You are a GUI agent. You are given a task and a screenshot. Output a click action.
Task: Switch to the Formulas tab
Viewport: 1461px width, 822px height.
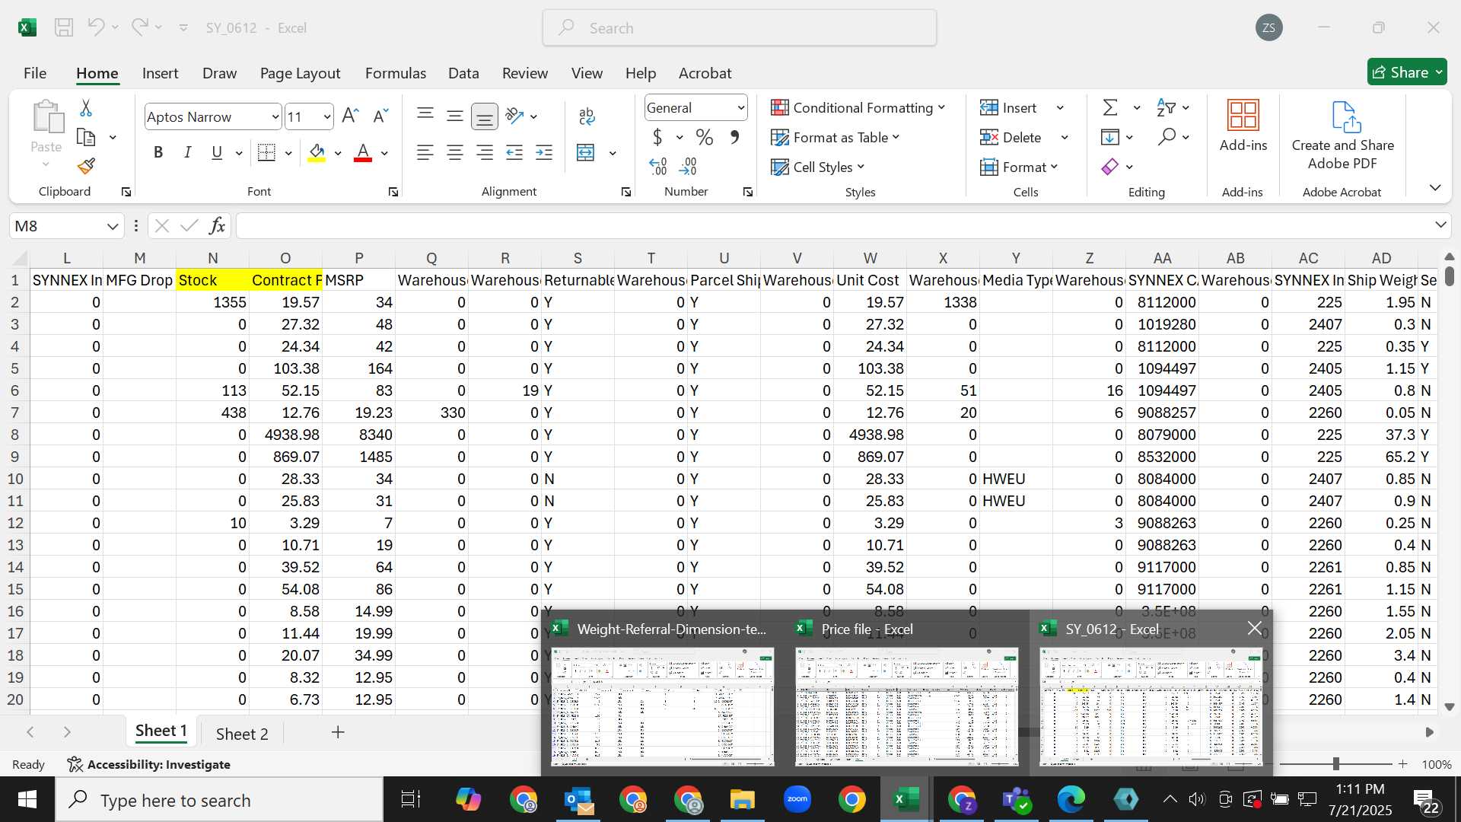click(396, 73)
